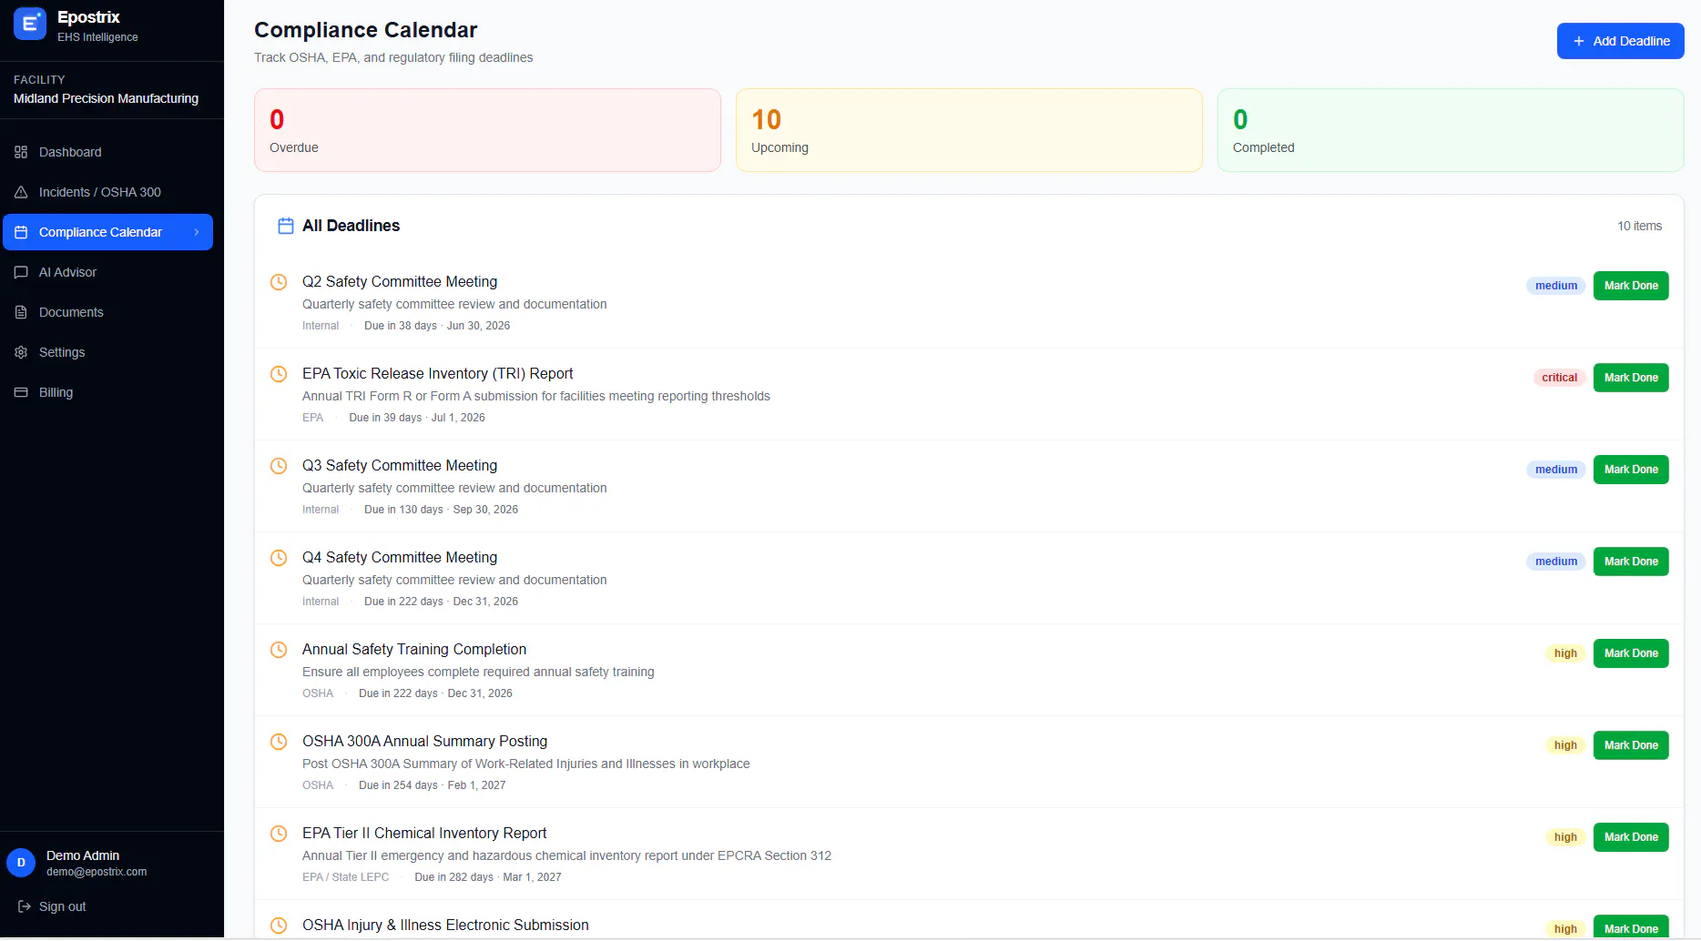Click the medium badge on Q2 meeting

coord(1556,286)
